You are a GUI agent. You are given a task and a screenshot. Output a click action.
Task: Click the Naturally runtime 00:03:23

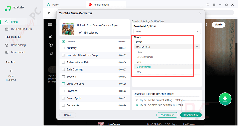[122, 48]
